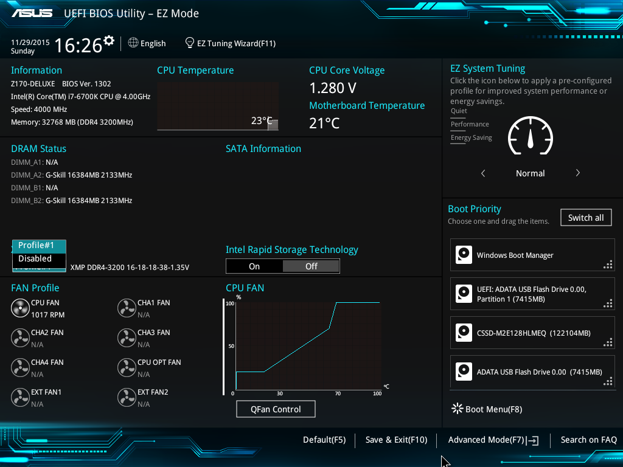Click the Switch all button
The width and height of the screenshot is (623, 467).
(x=586, y=218)
